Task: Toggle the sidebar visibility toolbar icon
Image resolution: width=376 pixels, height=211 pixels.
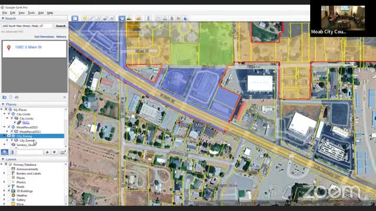Action: (75, 18)
